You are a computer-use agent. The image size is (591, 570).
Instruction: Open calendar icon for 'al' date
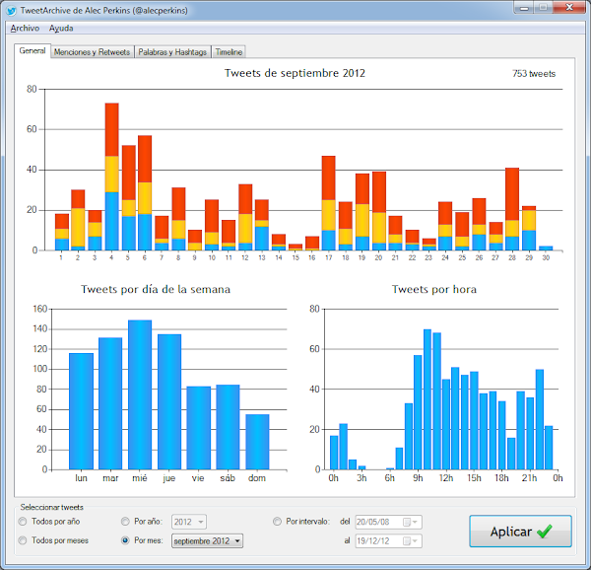click(x=407, y=541)
